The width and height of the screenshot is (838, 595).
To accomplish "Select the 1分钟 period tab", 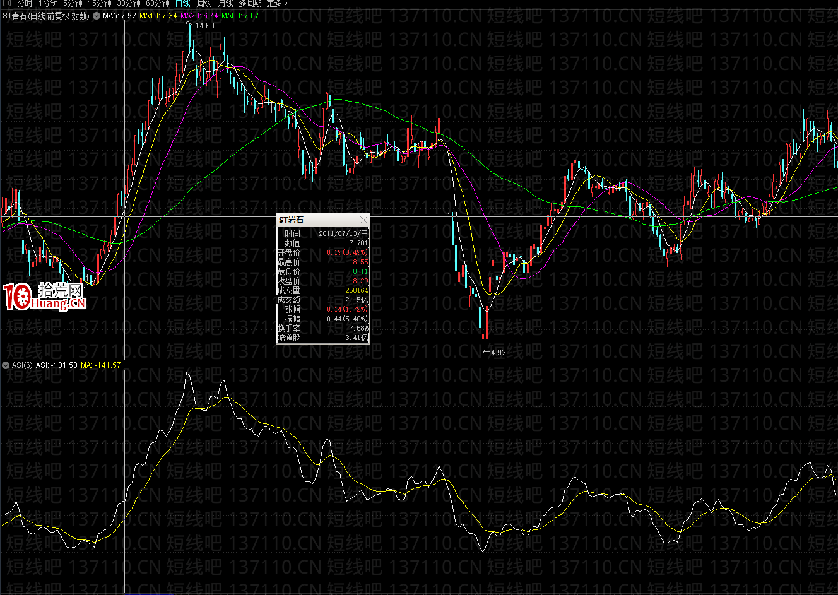I will pos(48,4).
